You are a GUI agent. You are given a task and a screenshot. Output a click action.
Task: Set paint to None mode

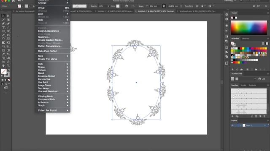(9, 80)
